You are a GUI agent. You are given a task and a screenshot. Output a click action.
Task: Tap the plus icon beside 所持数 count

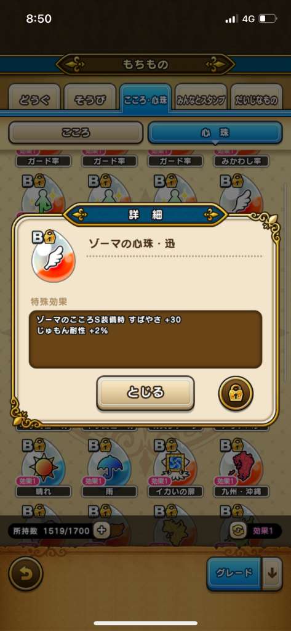click(102, 531)
